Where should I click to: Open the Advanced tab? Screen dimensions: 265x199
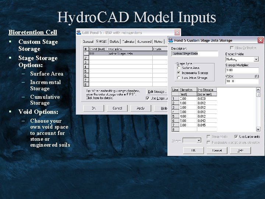144,42
